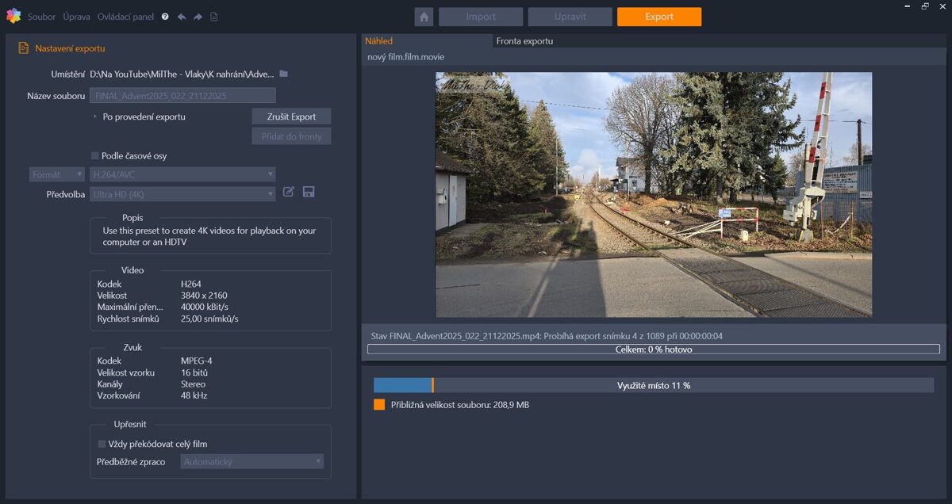
Task: Click the orange Export button
Action: [x=658, y=17]
